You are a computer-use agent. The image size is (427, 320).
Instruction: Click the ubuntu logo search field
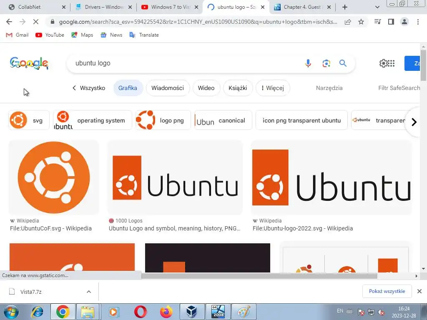[x=185, y=63]
